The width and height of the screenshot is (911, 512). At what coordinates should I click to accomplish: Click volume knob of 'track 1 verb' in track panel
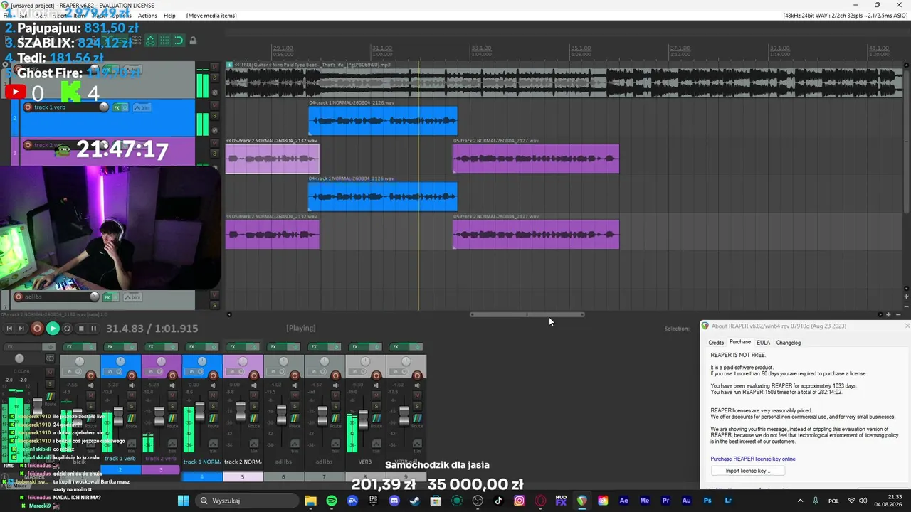[x=104, y=107]
